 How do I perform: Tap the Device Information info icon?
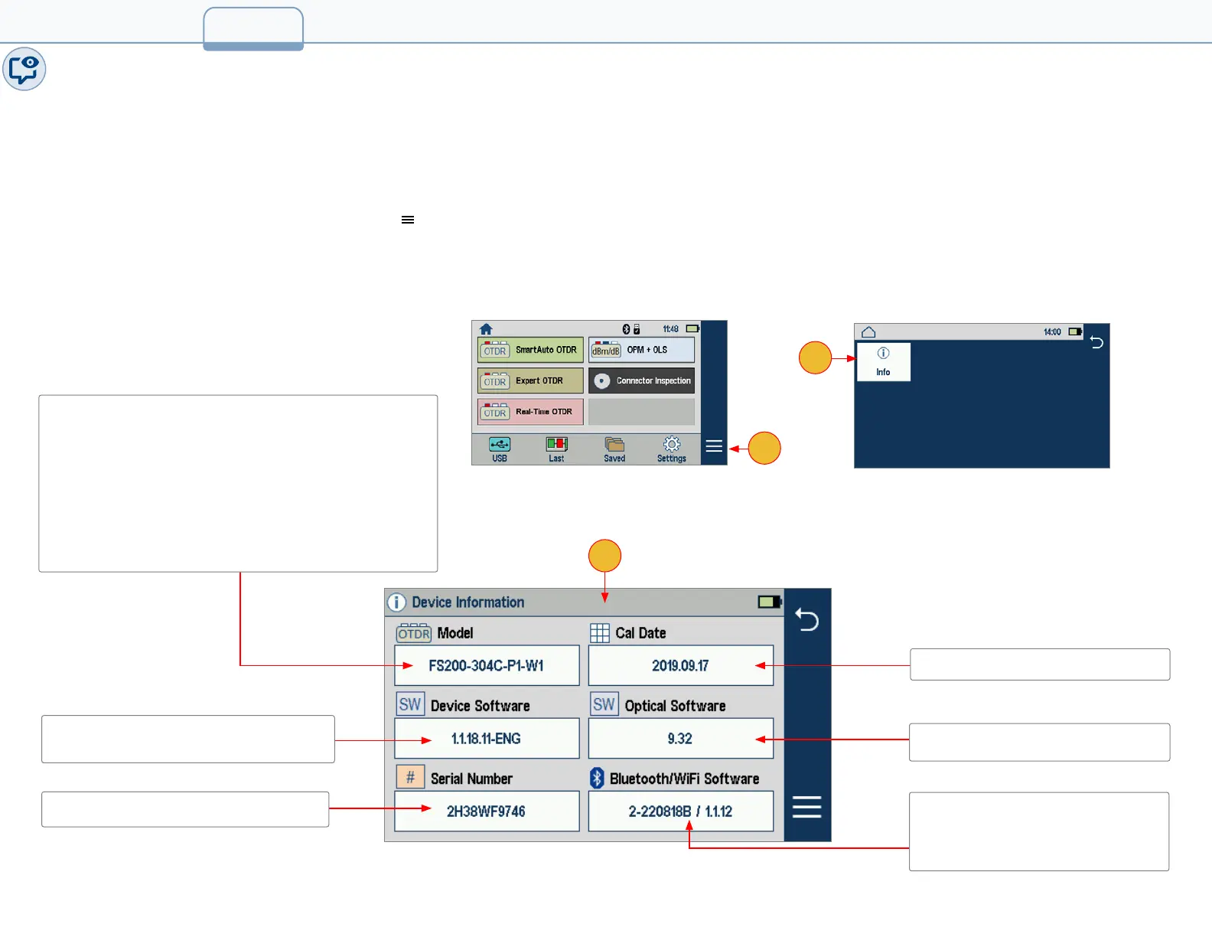396,602
